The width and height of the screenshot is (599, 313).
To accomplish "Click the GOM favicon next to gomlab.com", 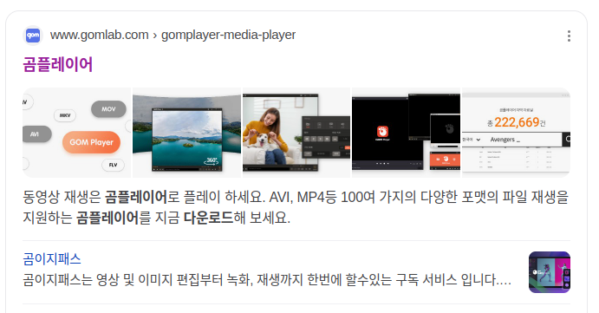I will 33,36.
